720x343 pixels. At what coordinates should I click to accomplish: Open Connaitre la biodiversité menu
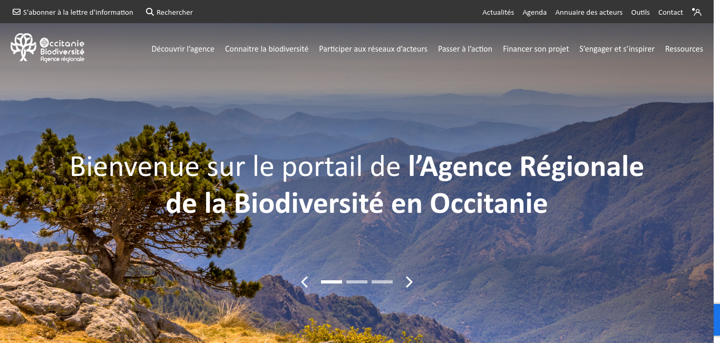click(x=267, y=49)
